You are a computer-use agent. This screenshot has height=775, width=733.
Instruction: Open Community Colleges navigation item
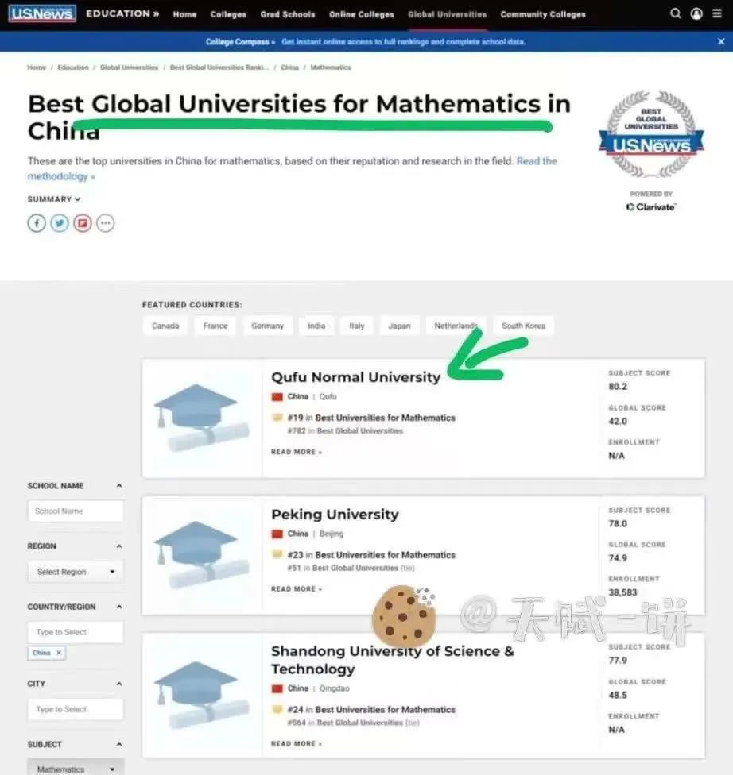click(543, 14)
